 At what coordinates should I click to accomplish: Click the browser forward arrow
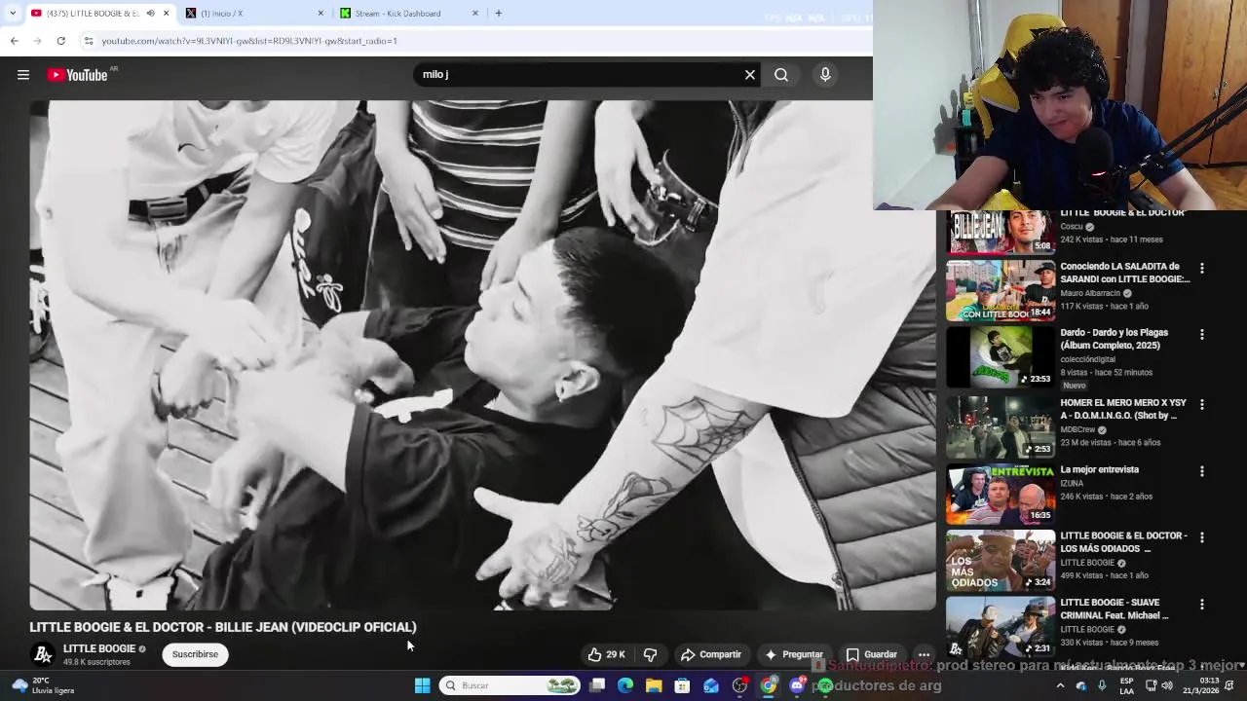coord(37,41)
